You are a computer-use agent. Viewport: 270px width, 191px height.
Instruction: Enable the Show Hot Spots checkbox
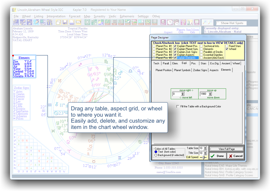218,23
